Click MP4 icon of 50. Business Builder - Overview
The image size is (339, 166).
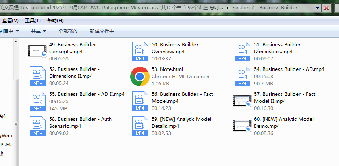click(x=140, y=51)
